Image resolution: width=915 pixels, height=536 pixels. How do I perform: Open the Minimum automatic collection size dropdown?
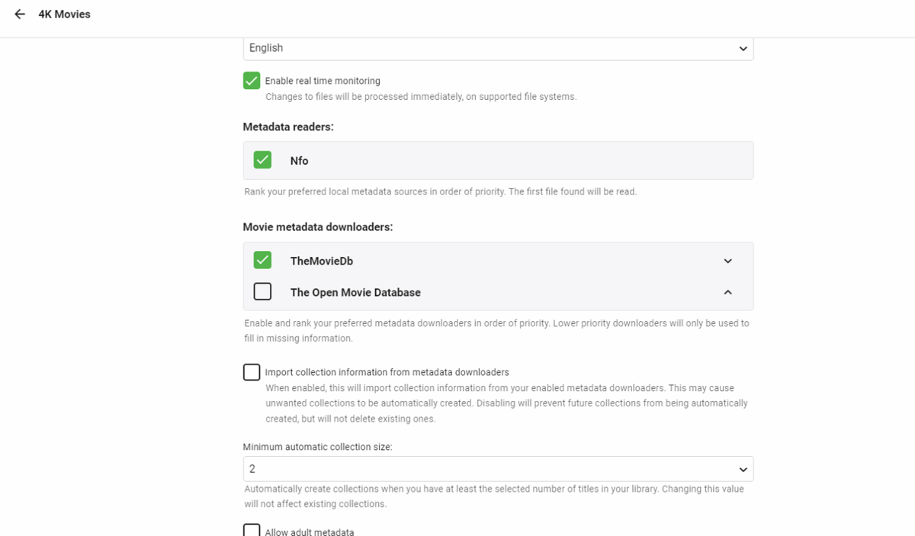pos(498,469)
